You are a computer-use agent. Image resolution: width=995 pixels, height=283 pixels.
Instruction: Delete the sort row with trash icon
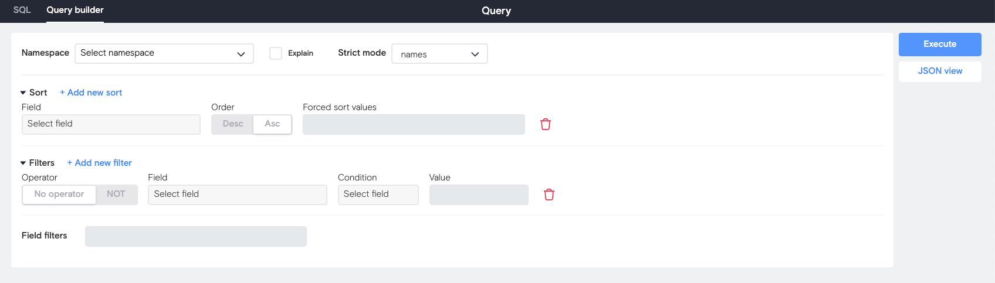[545, 124]
